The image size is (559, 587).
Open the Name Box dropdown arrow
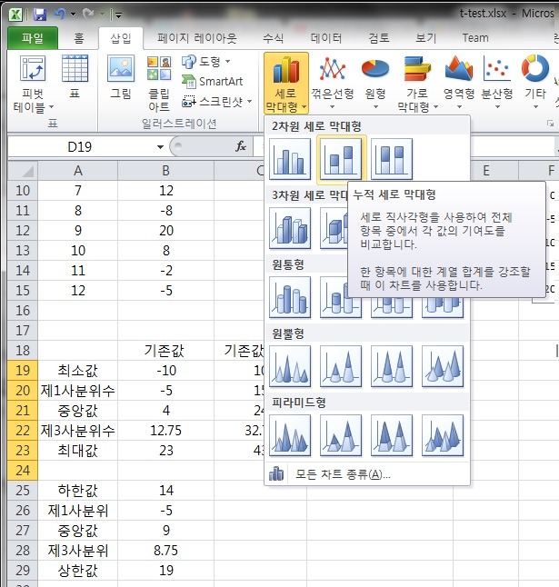click(x=160, y=147)
